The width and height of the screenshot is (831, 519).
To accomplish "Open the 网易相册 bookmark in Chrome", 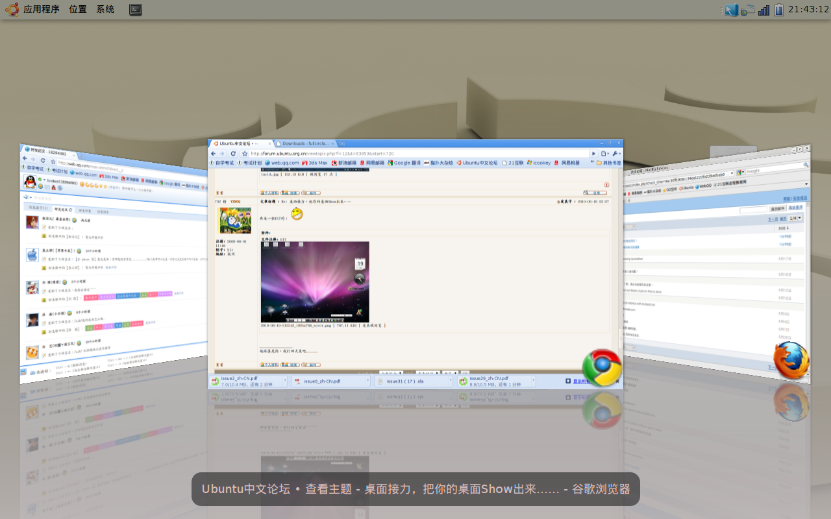I will [x=567, y=163].
